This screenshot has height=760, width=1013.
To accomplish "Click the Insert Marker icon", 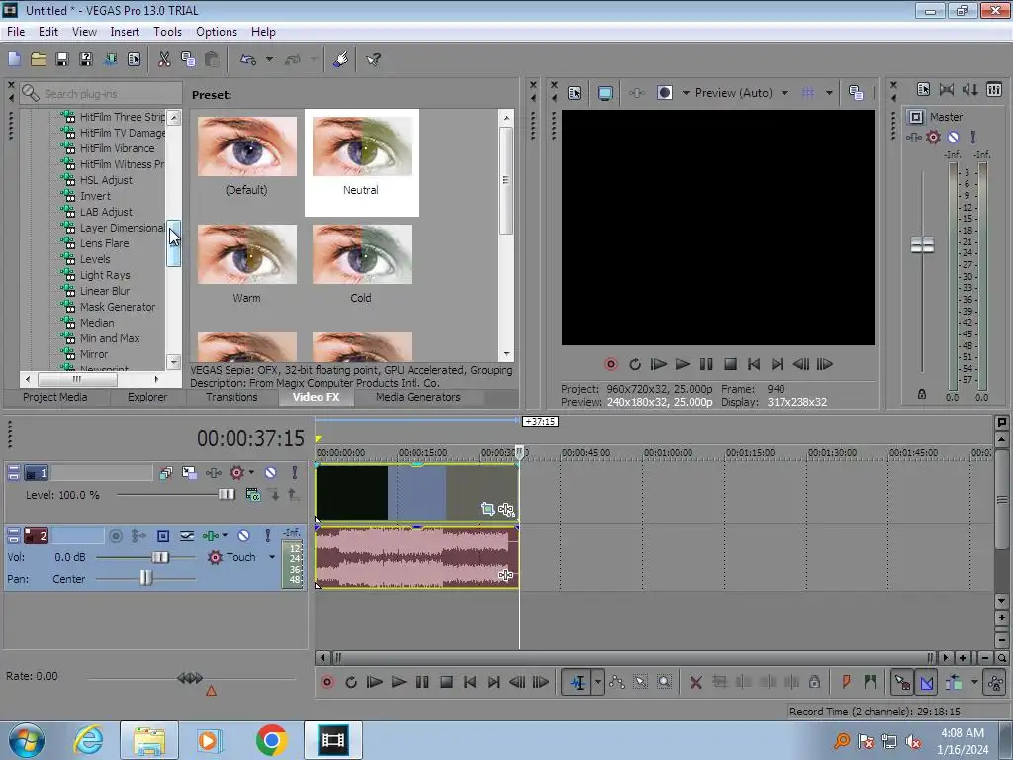I will 847,682.
